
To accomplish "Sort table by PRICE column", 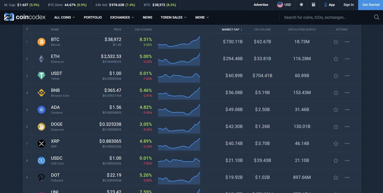I will click(117, 29).
